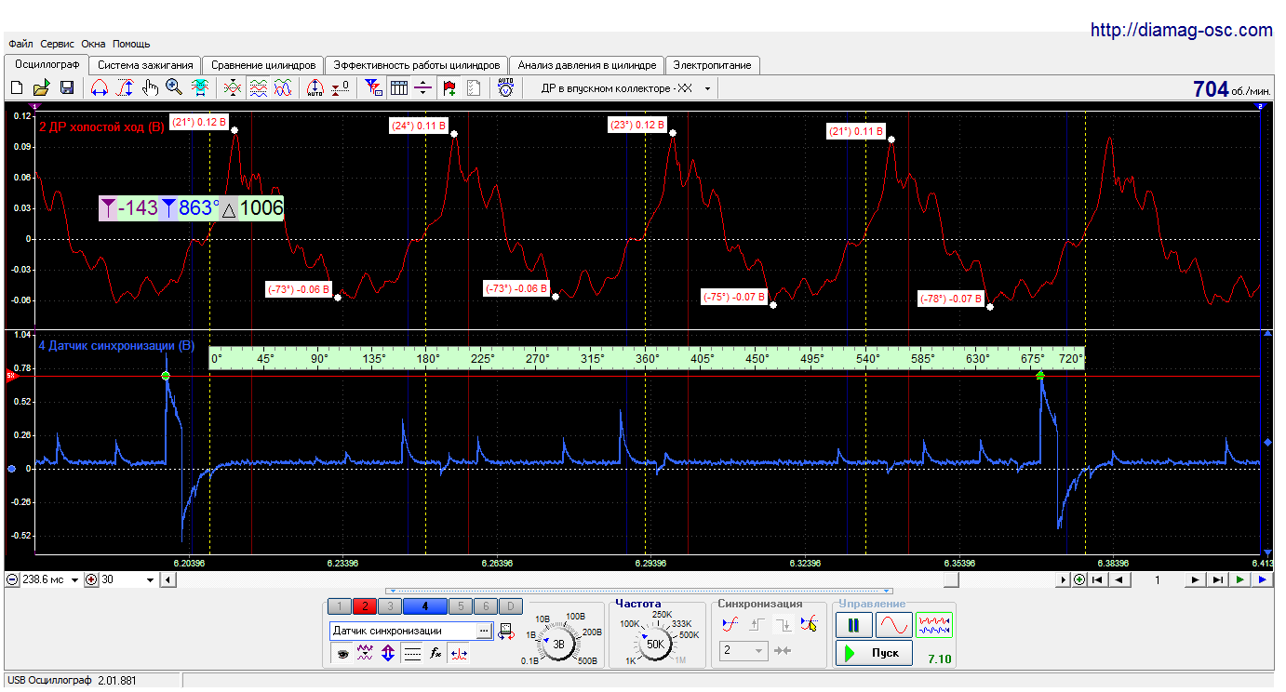Select the magnifier zoom tool
The image size is (1286, 692).
coord(174,88)
